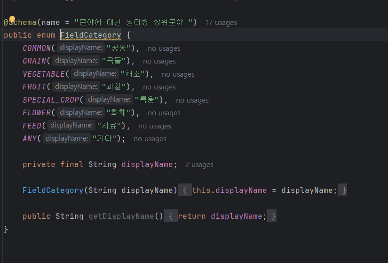The image size is (388, 263).
Task: Click the "특용" string literal
Action: pyautogui.click(x=147, y=100)
